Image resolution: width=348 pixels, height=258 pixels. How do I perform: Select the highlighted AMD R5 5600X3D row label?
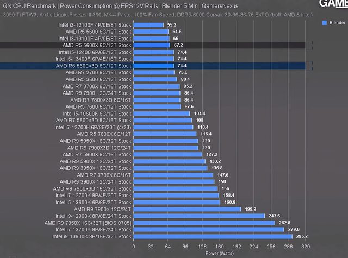94,66
